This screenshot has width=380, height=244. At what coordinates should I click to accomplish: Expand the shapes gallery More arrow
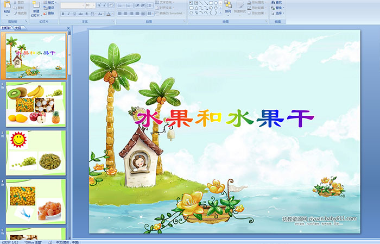pos(220,12)
